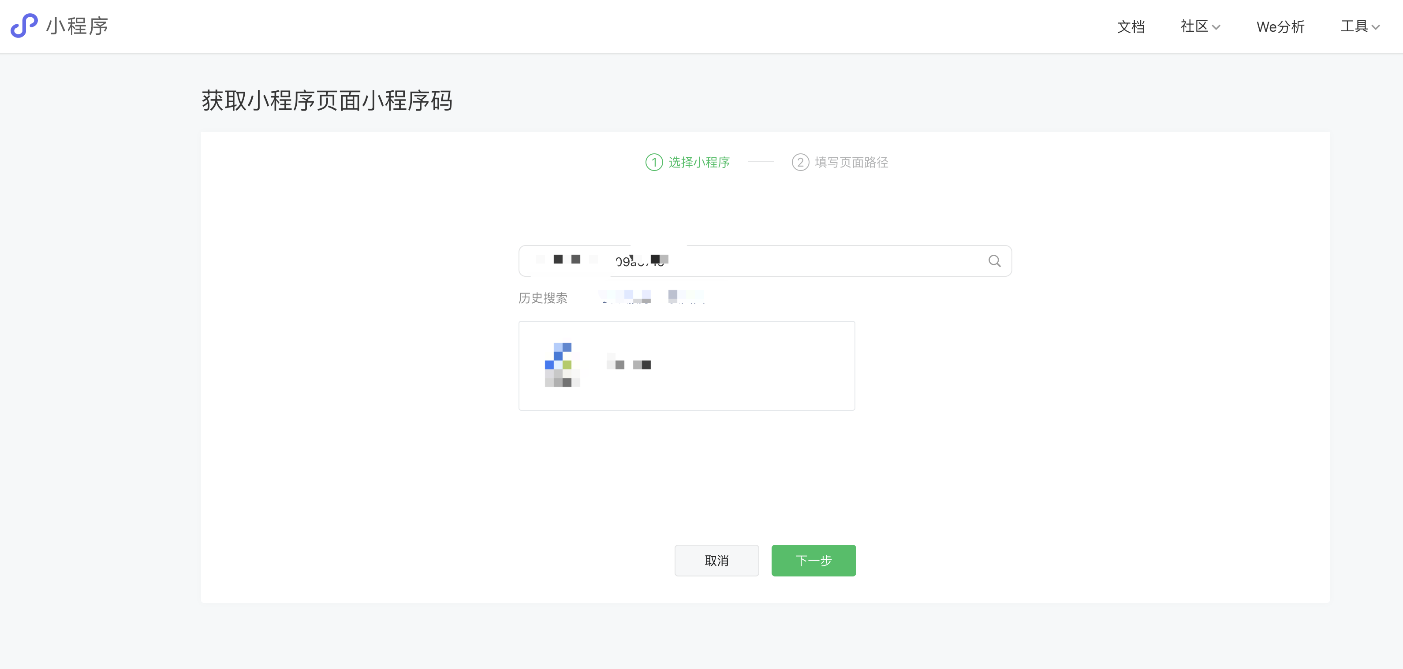Click the 小程序 brand title text

77,26
